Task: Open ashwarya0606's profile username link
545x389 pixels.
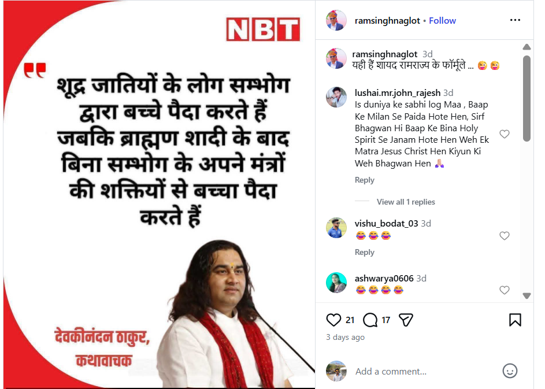Action: point(384,279)
